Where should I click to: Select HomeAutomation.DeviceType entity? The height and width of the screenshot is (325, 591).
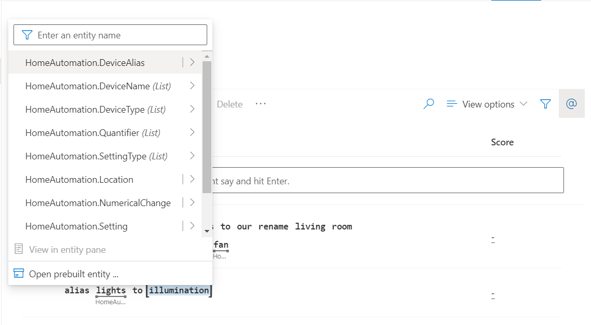coord(95,110)
